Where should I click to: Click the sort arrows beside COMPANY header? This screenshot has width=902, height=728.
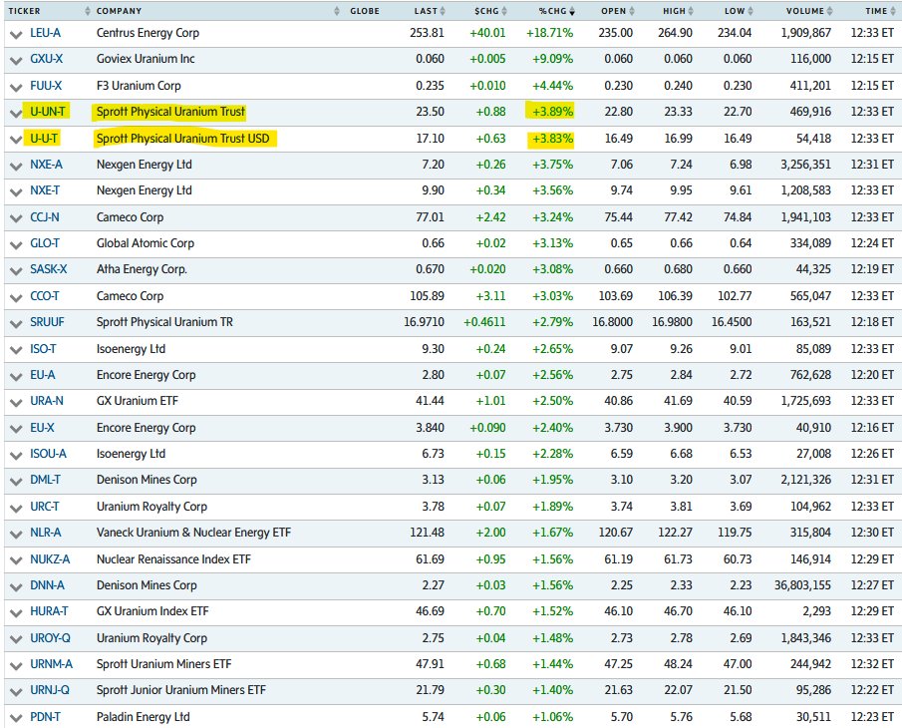pos(337,11)
